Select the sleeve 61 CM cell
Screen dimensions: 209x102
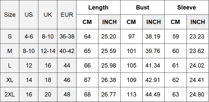[x=175, y=65]
